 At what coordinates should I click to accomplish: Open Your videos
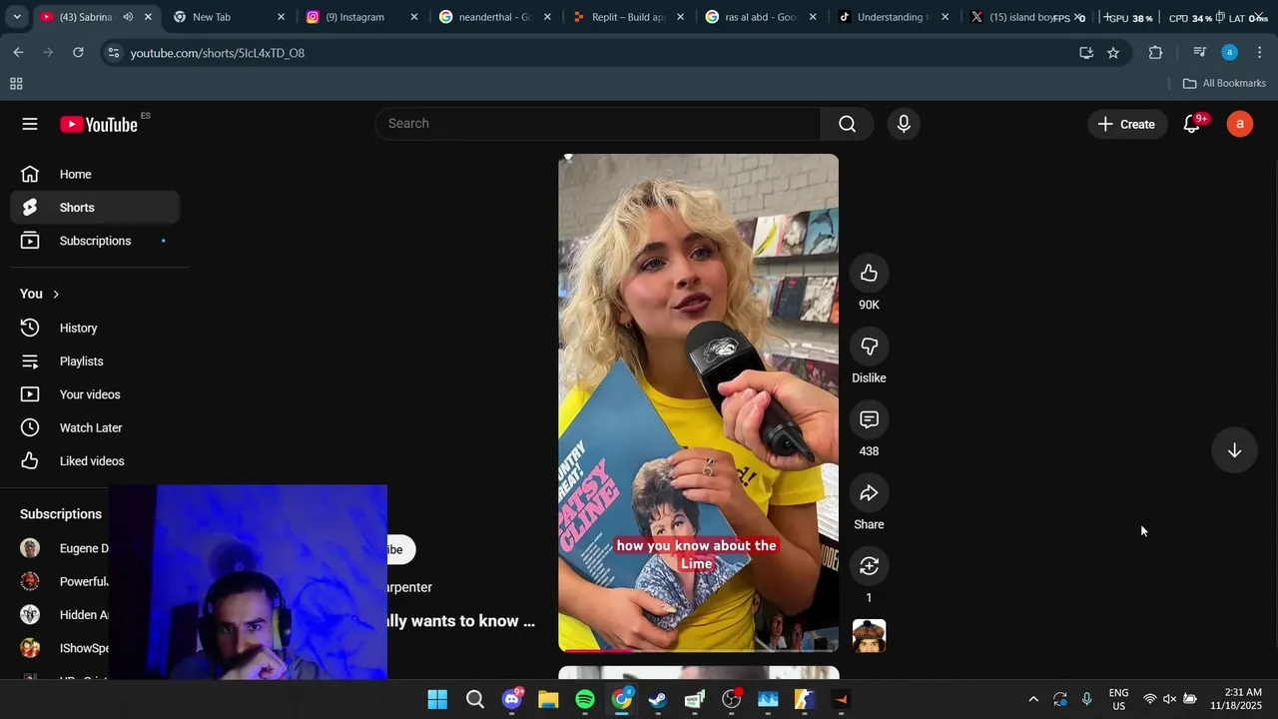95,394
